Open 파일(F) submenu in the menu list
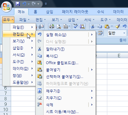Image resolution: width=128 pixels, height=115 pixels. pos(19,27)
